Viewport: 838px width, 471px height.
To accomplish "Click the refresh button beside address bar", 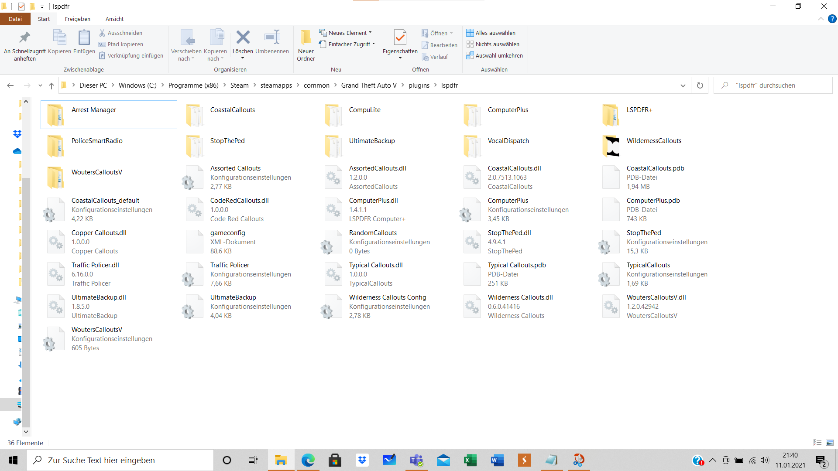I will (x=700, y=85).
